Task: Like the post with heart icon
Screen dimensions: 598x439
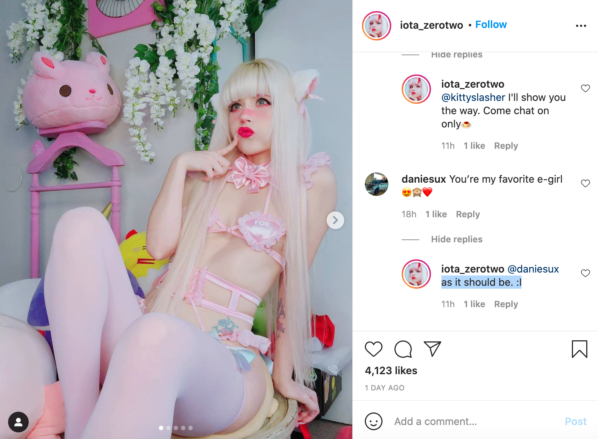Action: click(374, 349)
